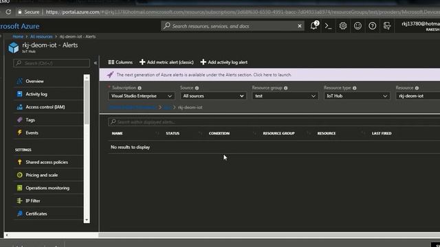Open the Resource type dropdown IoT Hub
Image resolution: width=440 pixels, height=247 pixels.
(357, 96)
